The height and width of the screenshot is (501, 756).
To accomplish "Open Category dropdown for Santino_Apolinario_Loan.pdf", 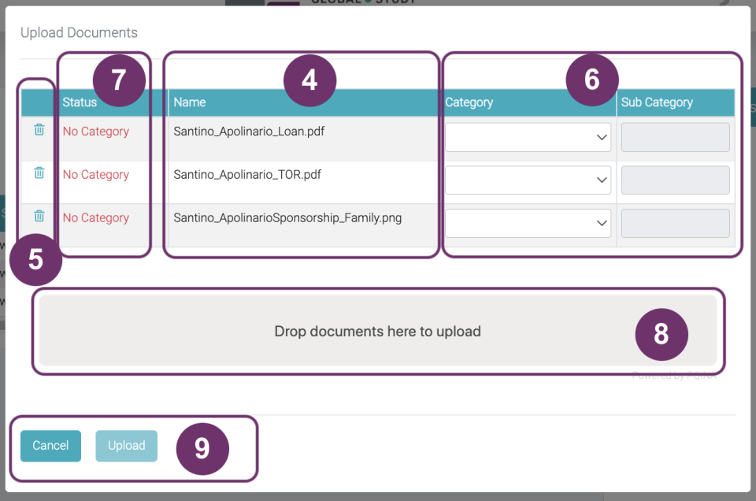I will pyautogui.click(x=528, y=137).
